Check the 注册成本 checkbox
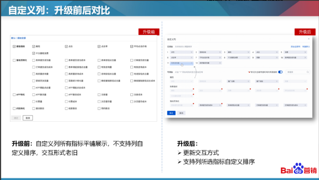Viewport: 319px width, 180px height. tap(132, 95)
